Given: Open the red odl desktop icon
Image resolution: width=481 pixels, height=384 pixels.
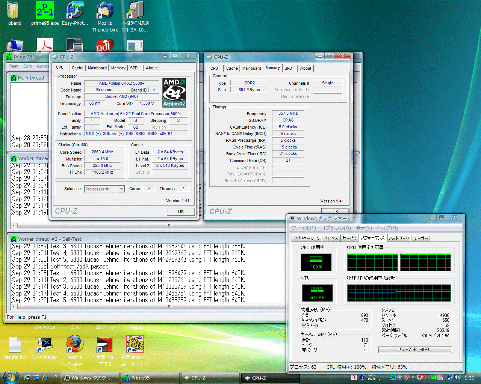Looking at the screenshot, I should tap(105, 45).
